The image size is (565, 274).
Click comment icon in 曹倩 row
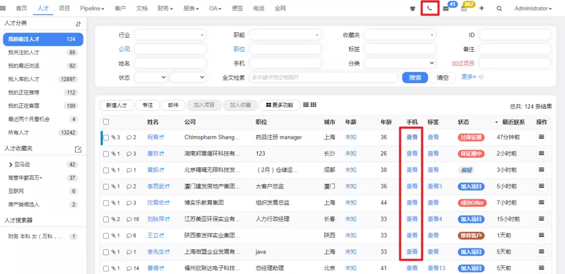(129, 268)
